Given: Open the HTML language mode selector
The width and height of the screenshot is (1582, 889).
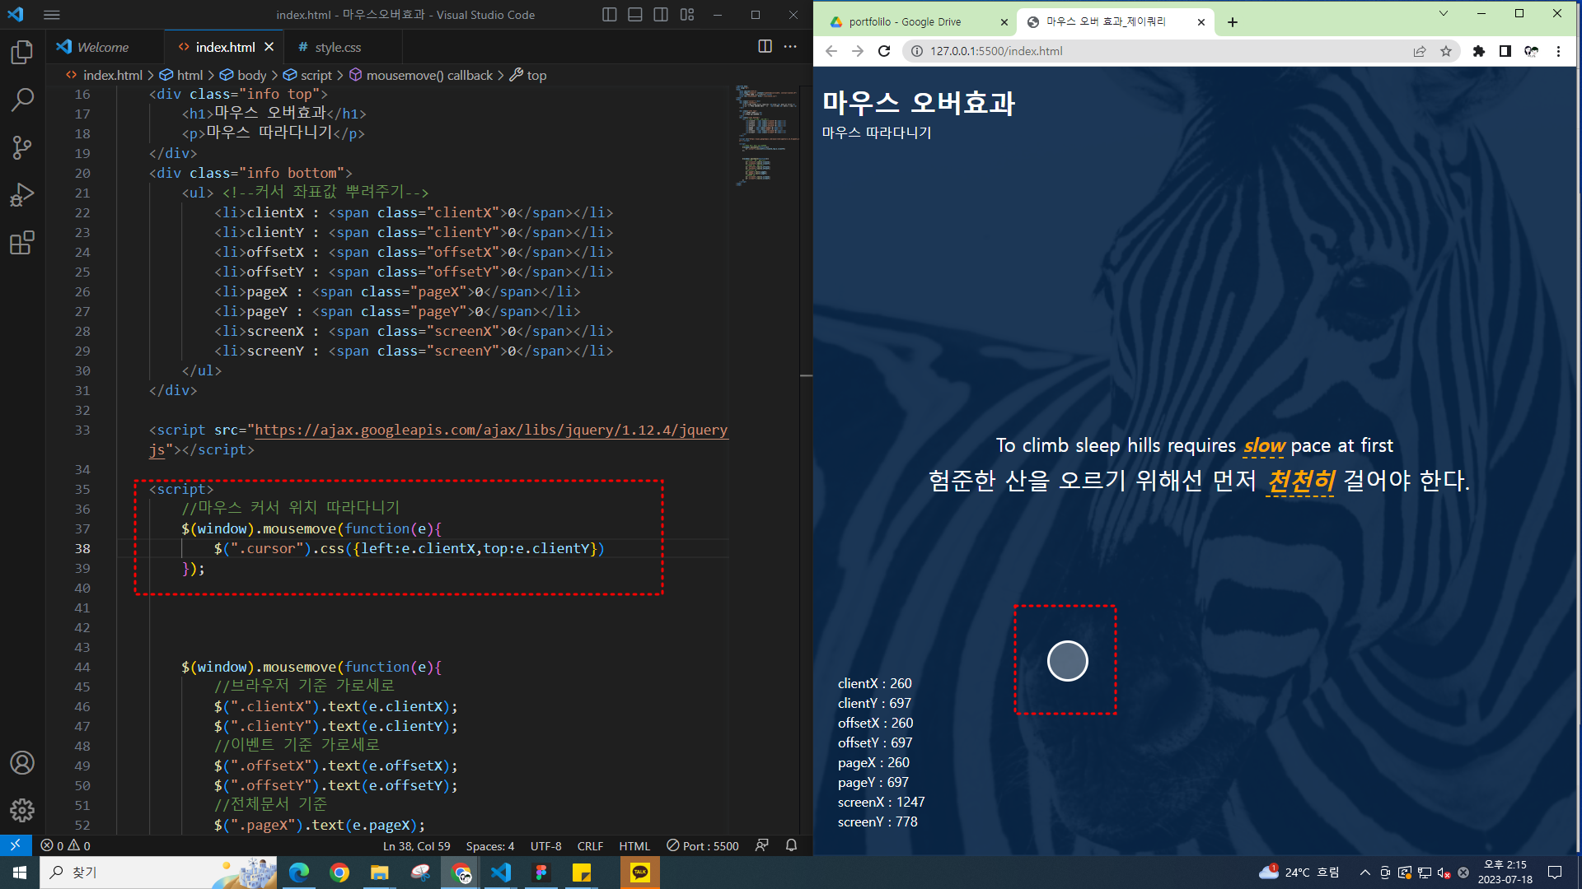Looking at the screenshot, I should point(634,846).
